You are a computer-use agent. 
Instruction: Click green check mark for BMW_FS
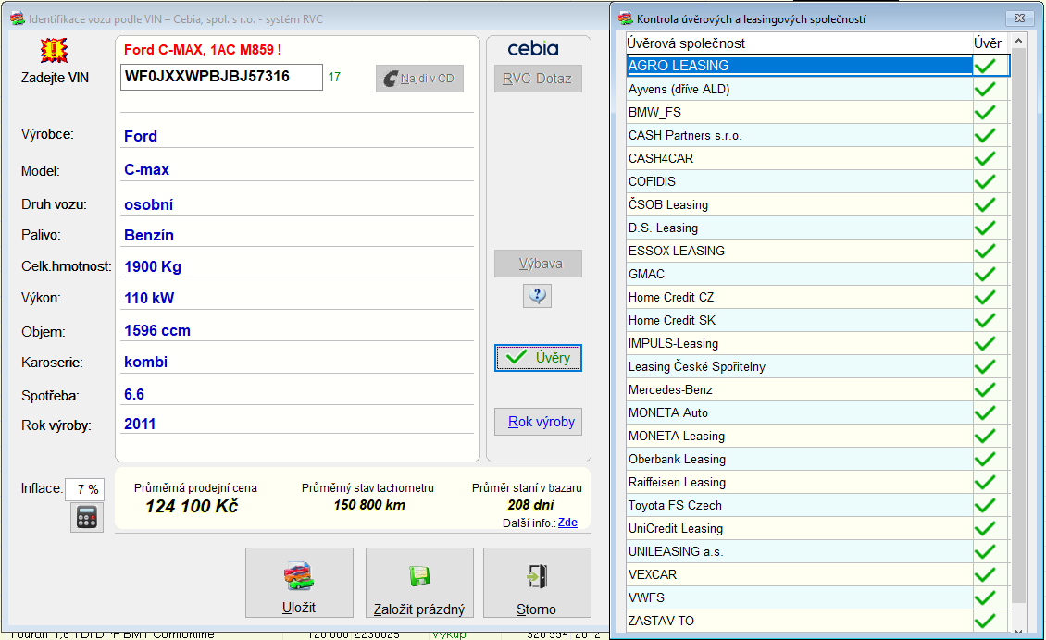[x=985, y=112]
